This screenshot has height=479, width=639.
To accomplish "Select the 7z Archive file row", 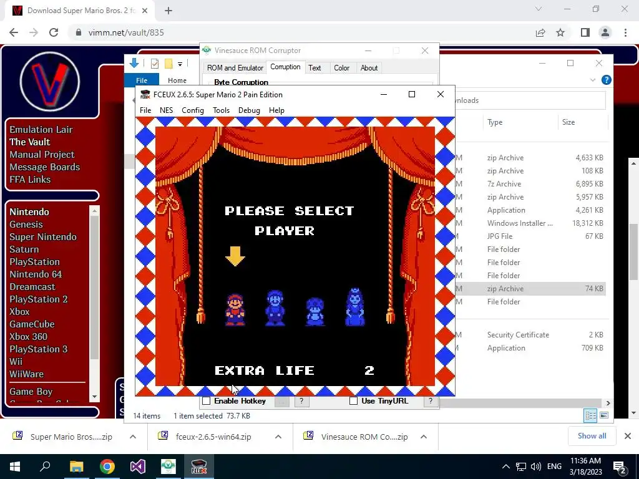I will coord(530,184).
